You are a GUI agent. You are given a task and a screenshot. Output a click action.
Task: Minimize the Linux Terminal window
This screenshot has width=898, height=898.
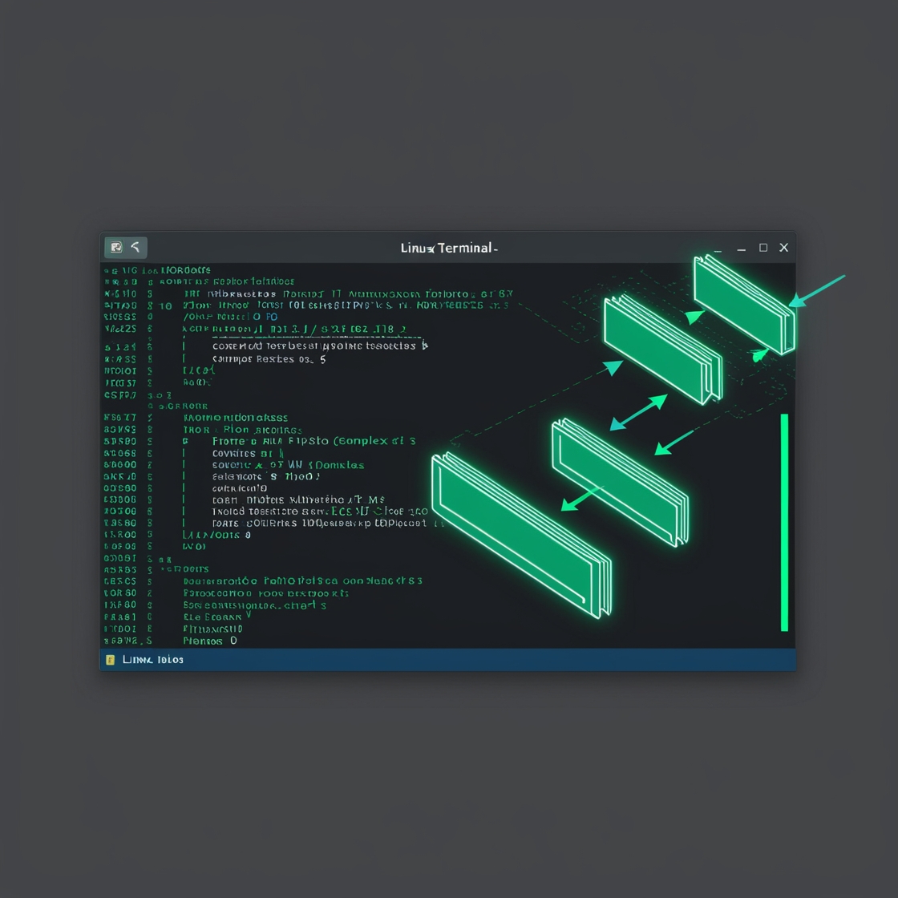741,249
